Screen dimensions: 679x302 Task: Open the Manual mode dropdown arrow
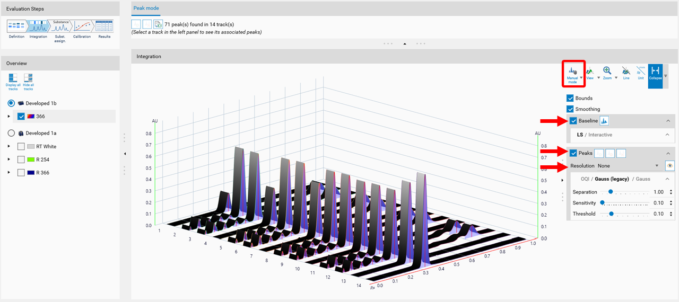click(x=581, y=77)
